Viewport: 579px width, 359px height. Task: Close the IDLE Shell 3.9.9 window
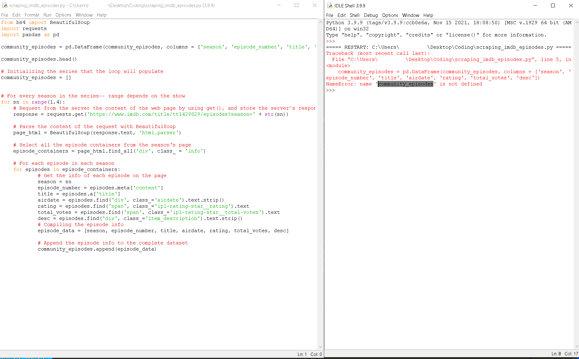coord(571,6)
